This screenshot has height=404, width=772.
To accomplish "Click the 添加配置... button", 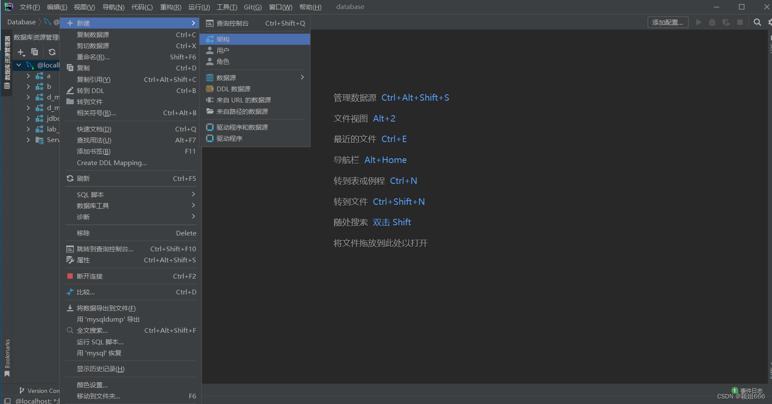I will 668,22.
